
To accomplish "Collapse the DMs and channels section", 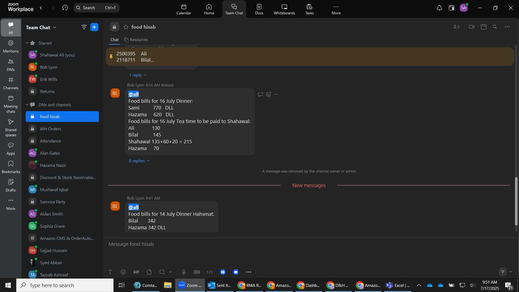I will [27, 105].
